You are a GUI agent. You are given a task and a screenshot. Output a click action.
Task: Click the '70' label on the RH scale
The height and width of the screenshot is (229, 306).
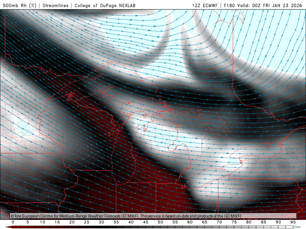coord(219,222)
